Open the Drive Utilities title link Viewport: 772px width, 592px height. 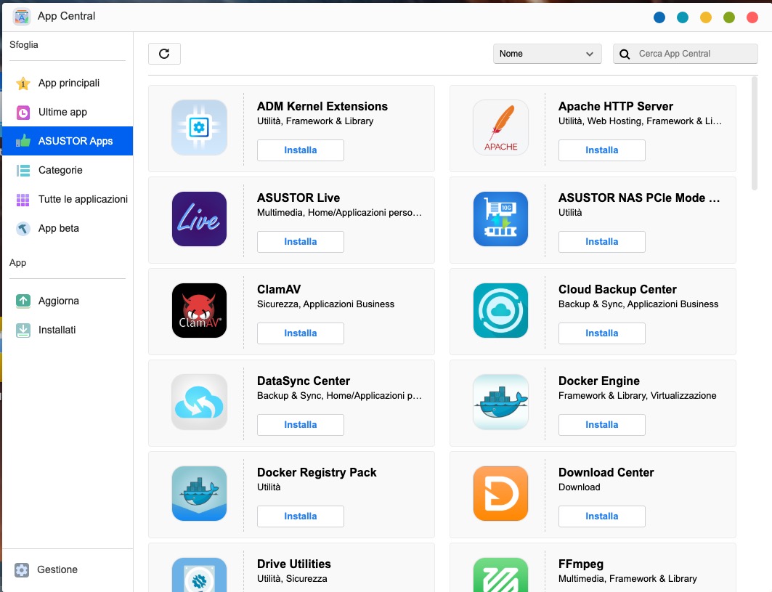(x=294, y=564)
